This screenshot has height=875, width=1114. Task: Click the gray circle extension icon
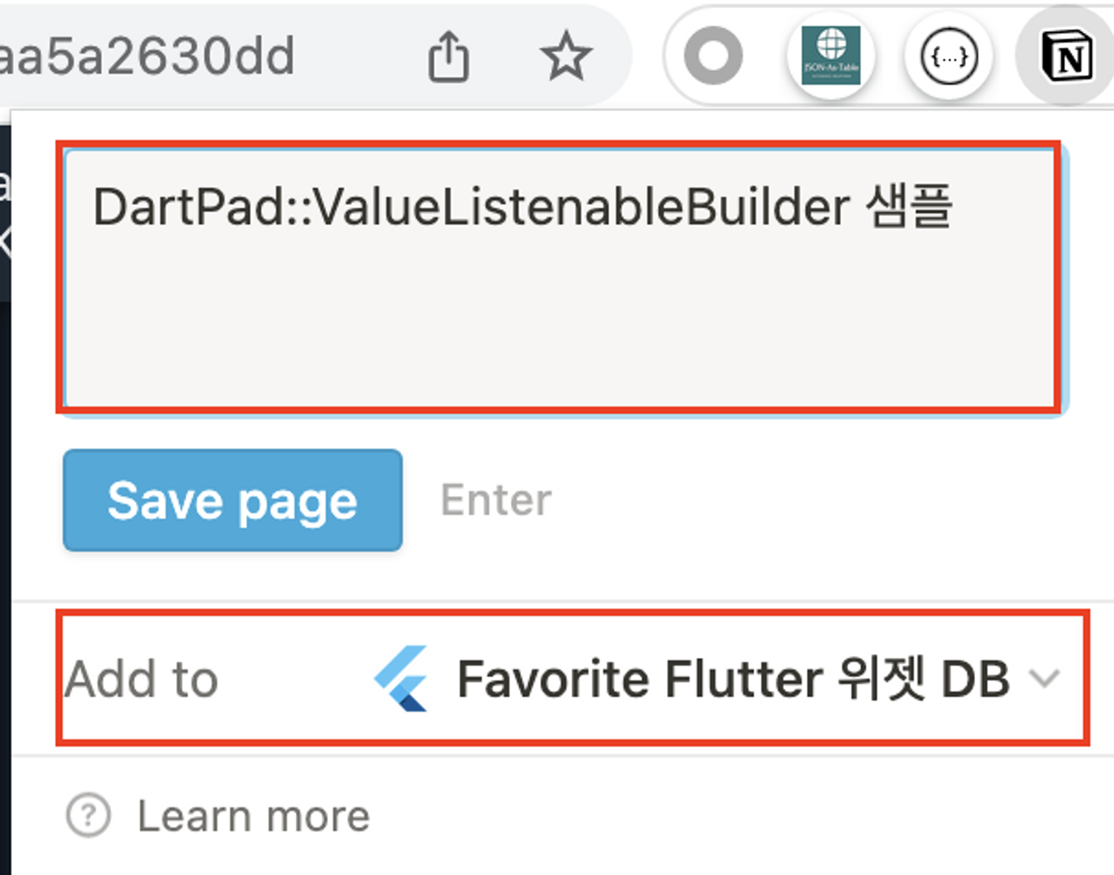[713, 56]
